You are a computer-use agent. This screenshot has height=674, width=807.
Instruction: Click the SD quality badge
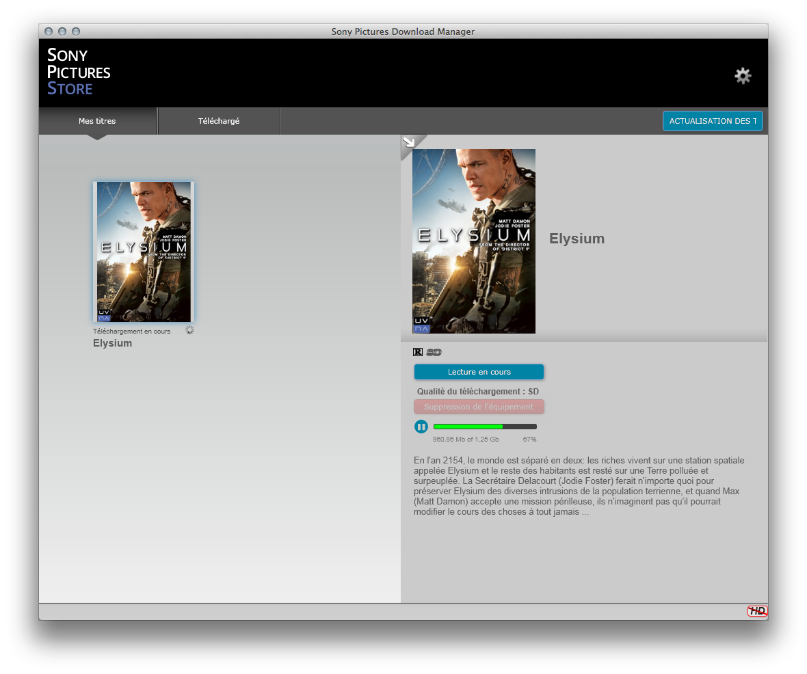click(434, 352)
